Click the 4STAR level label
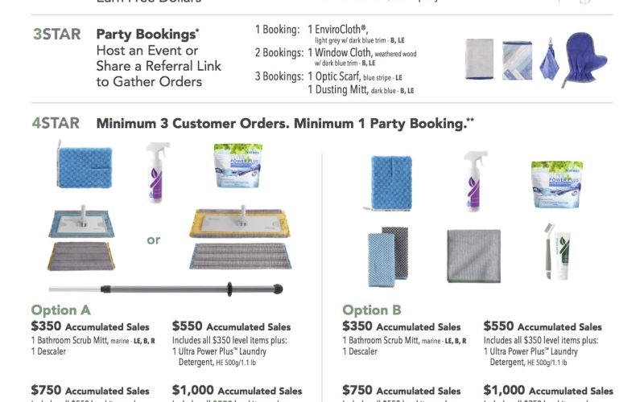644x402 pixels. 56,123
